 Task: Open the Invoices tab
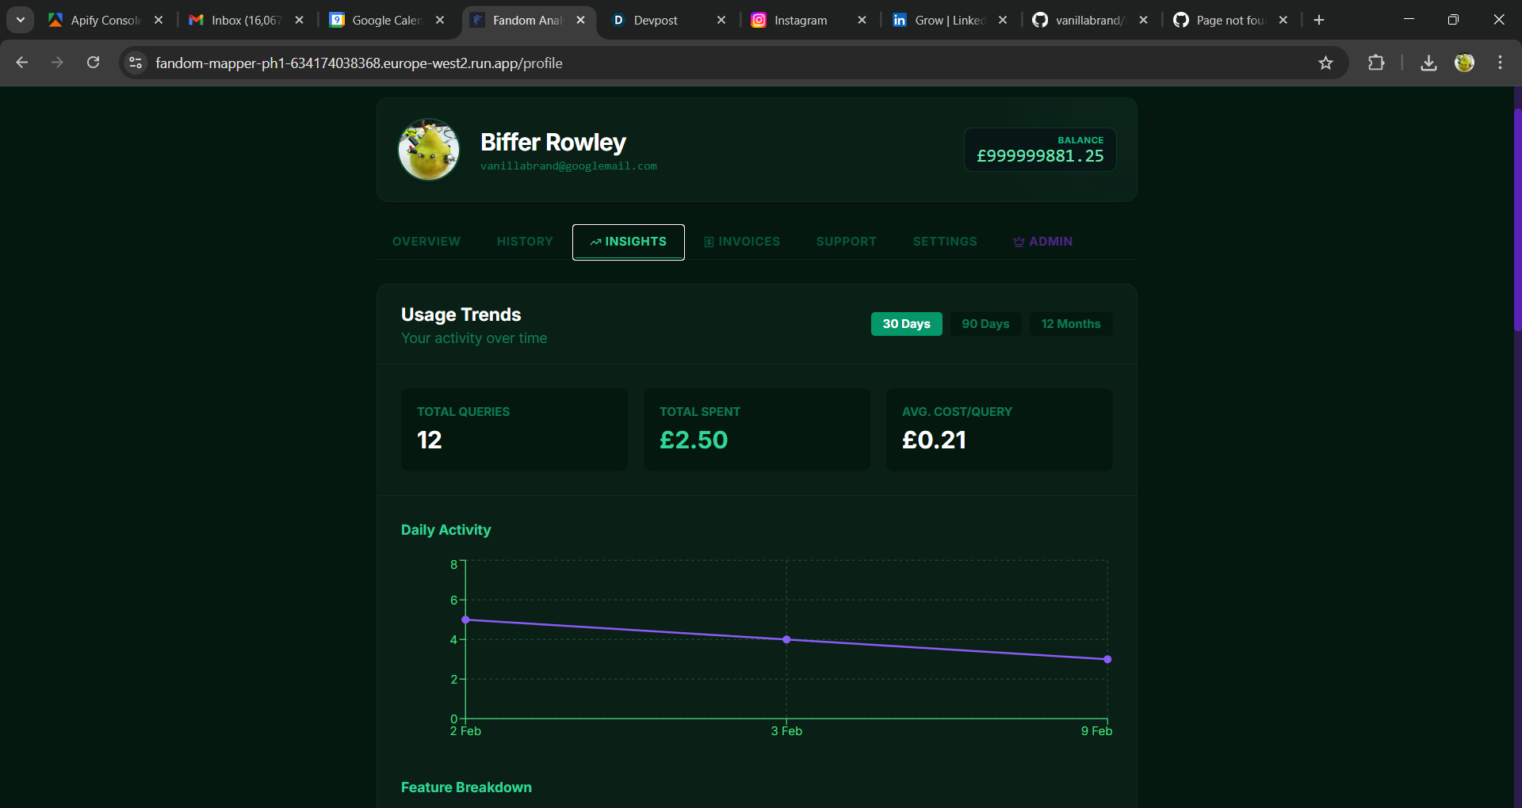tap(742, 242)
